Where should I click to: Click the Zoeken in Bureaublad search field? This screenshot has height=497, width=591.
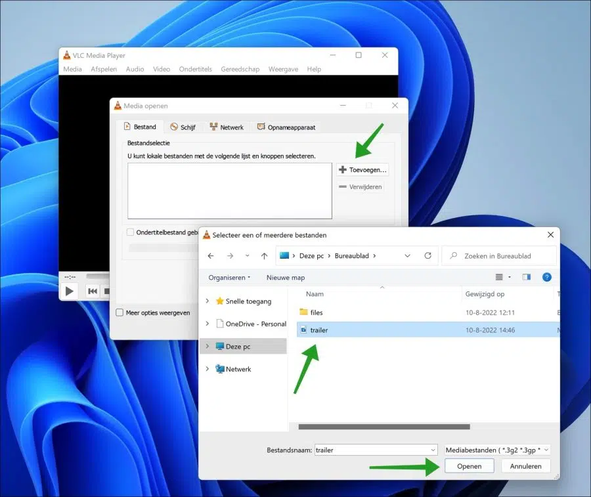point(499,256)
